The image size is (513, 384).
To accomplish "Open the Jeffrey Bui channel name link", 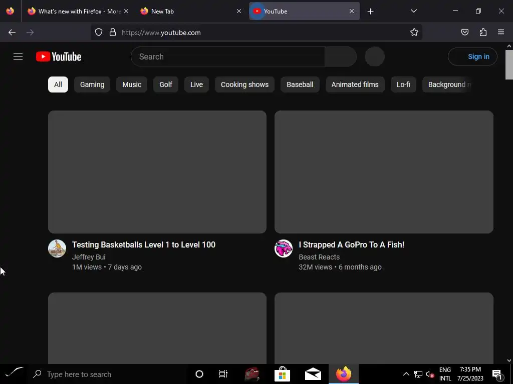I will [x=89, y=257].
